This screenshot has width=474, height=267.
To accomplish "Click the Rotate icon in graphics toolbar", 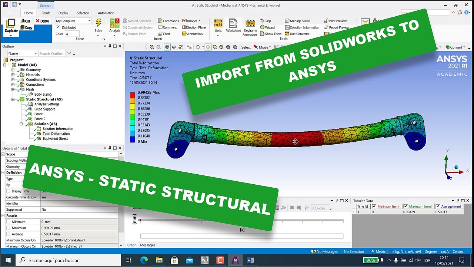I will click(x=198, y=47).
